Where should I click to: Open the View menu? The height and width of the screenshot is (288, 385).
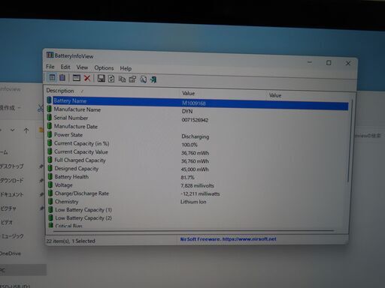coord(82,67)
